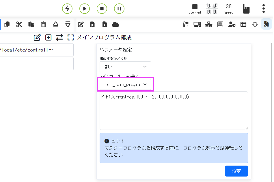Viewport: 274px width, 182px height.
Task: Click the user shield security icon
Action: [232, 24]
